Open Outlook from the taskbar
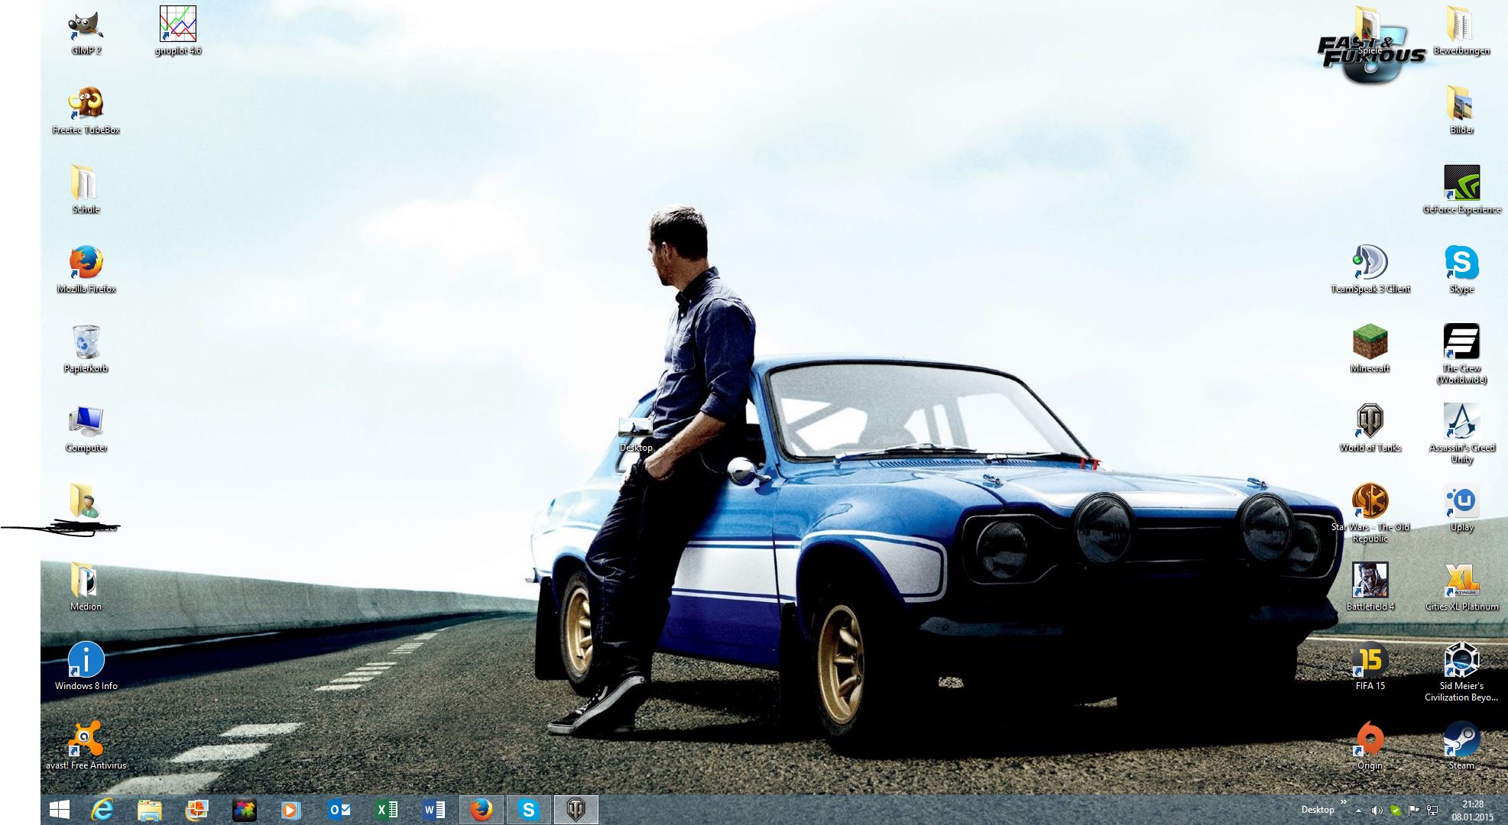This screenshot has height=825, width=1508. click(x=339, y=810)
